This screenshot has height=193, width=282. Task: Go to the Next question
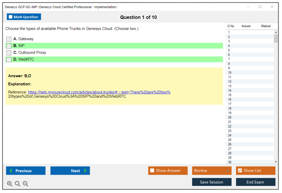[70, 171]
